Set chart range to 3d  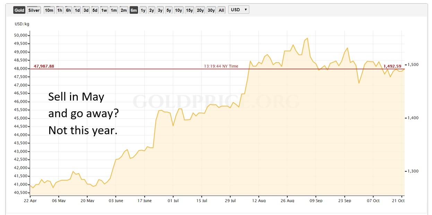(86, 10)
